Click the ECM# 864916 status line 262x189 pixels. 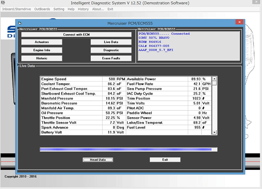pos(150,42)
